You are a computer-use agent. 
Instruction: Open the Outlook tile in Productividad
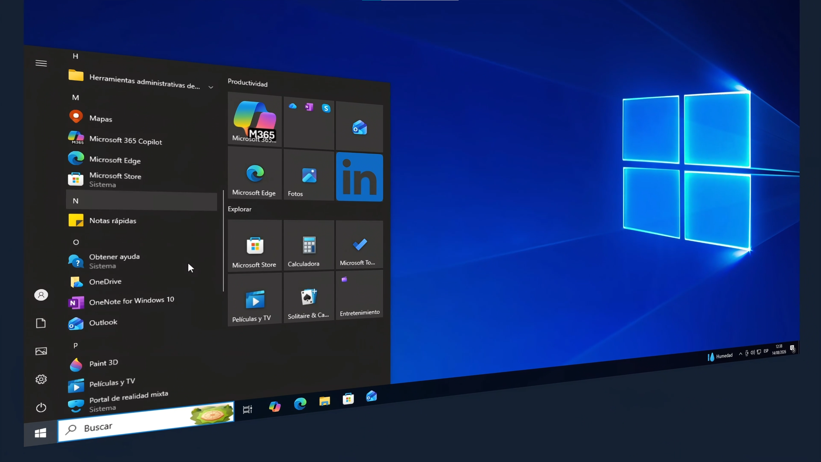click(x=360, y=127)
